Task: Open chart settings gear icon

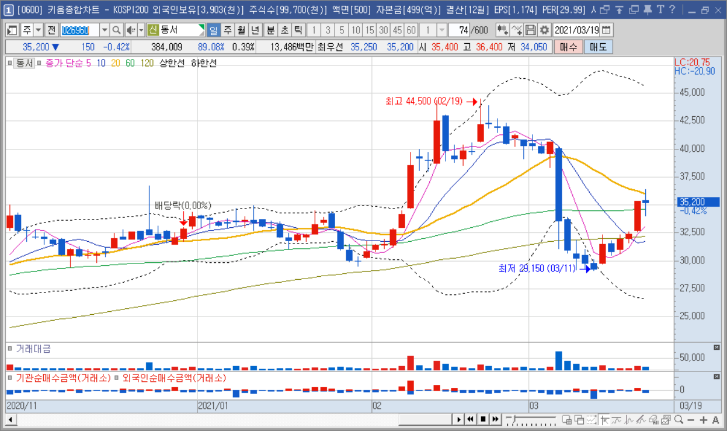Action: pyautogui.click(x=545, y=30)
